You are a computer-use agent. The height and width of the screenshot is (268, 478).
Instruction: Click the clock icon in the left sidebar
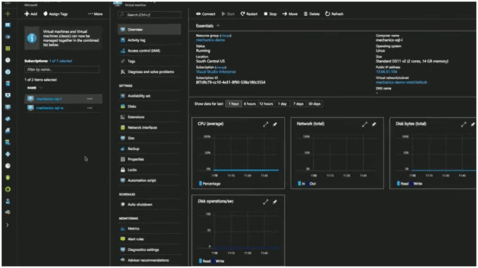click(8, 60)
